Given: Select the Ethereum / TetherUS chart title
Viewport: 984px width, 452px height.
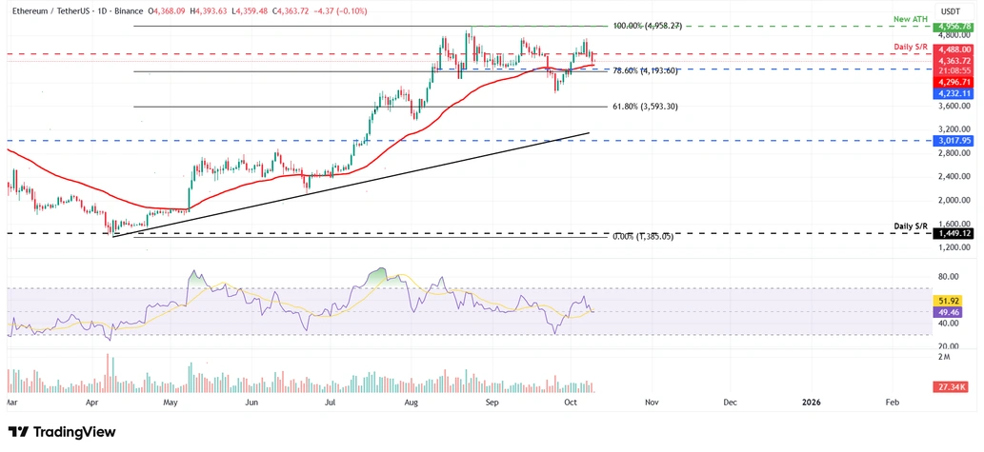Looking at the screenshot, I should [68, 10].
